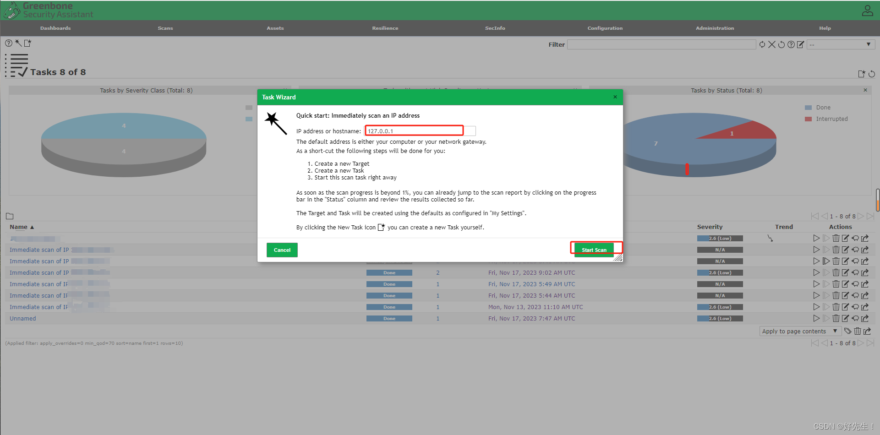880x435 pixels.
Task: Close the Tasks by Status chart
Action: point(865,90)
